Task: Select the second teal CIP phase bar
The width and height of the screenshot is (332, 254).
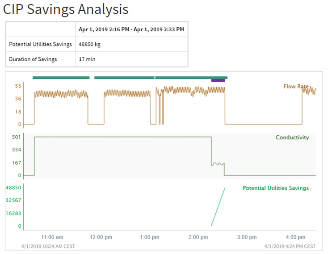Action: click(124, 78)
